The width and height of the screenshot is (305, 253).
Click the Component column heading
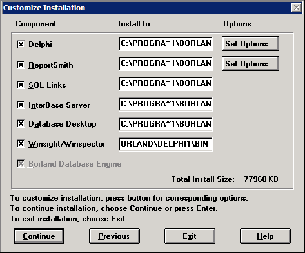[x=36, y=24]
